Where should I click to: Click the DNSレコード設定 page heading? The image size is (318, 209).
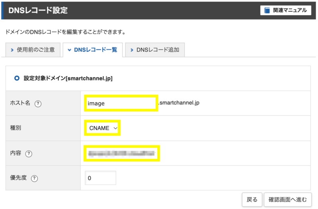38,10
